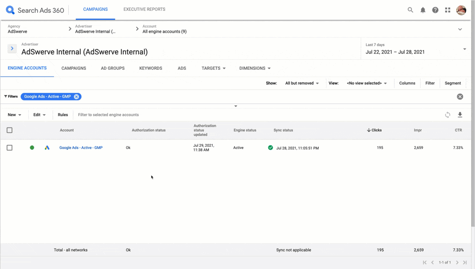Go to the last page of results
The width and height of the screenshot is (475, 269).
tap(465, 263)
